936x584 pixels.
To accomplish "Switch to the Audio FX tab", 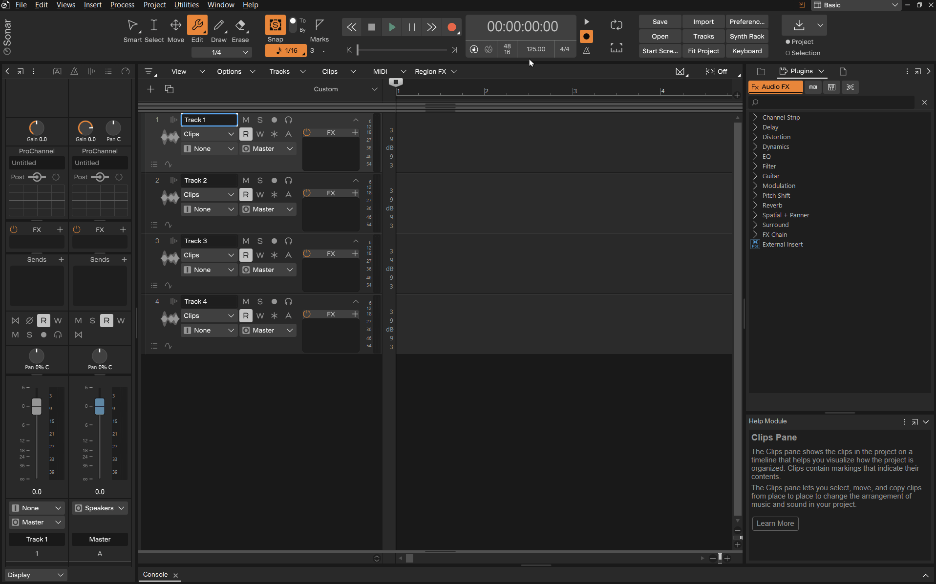I will [775, 87].
